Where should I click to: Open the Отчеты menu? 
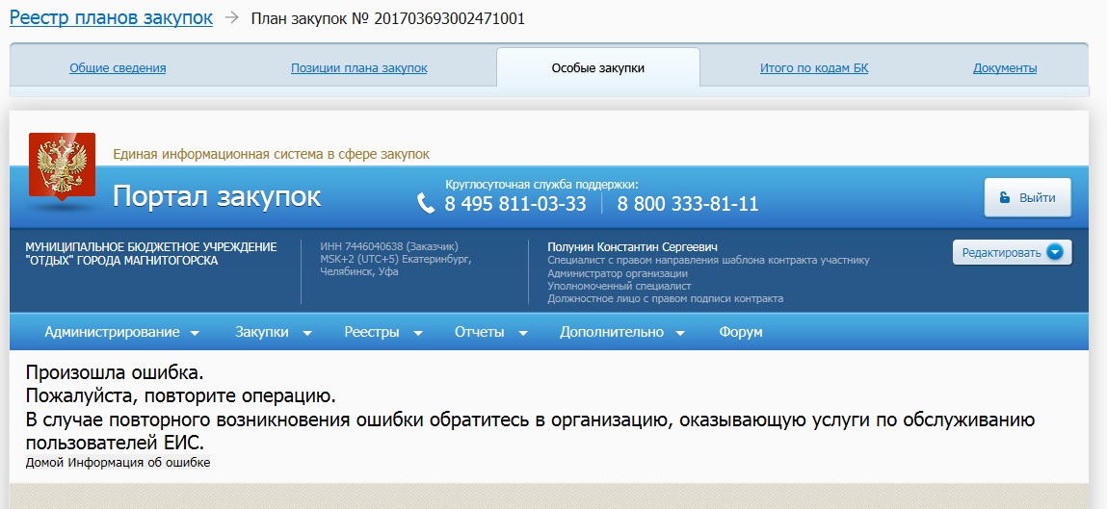click(x=490, y=332)
